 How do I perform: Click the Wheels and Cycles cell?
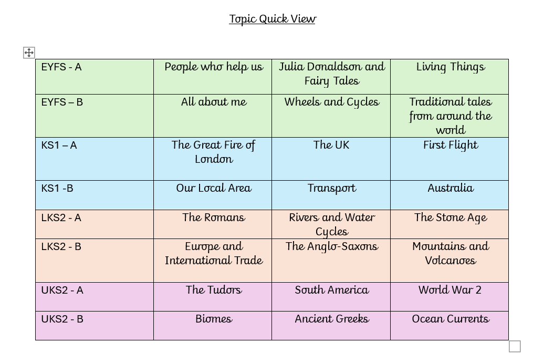click(331, 102)
